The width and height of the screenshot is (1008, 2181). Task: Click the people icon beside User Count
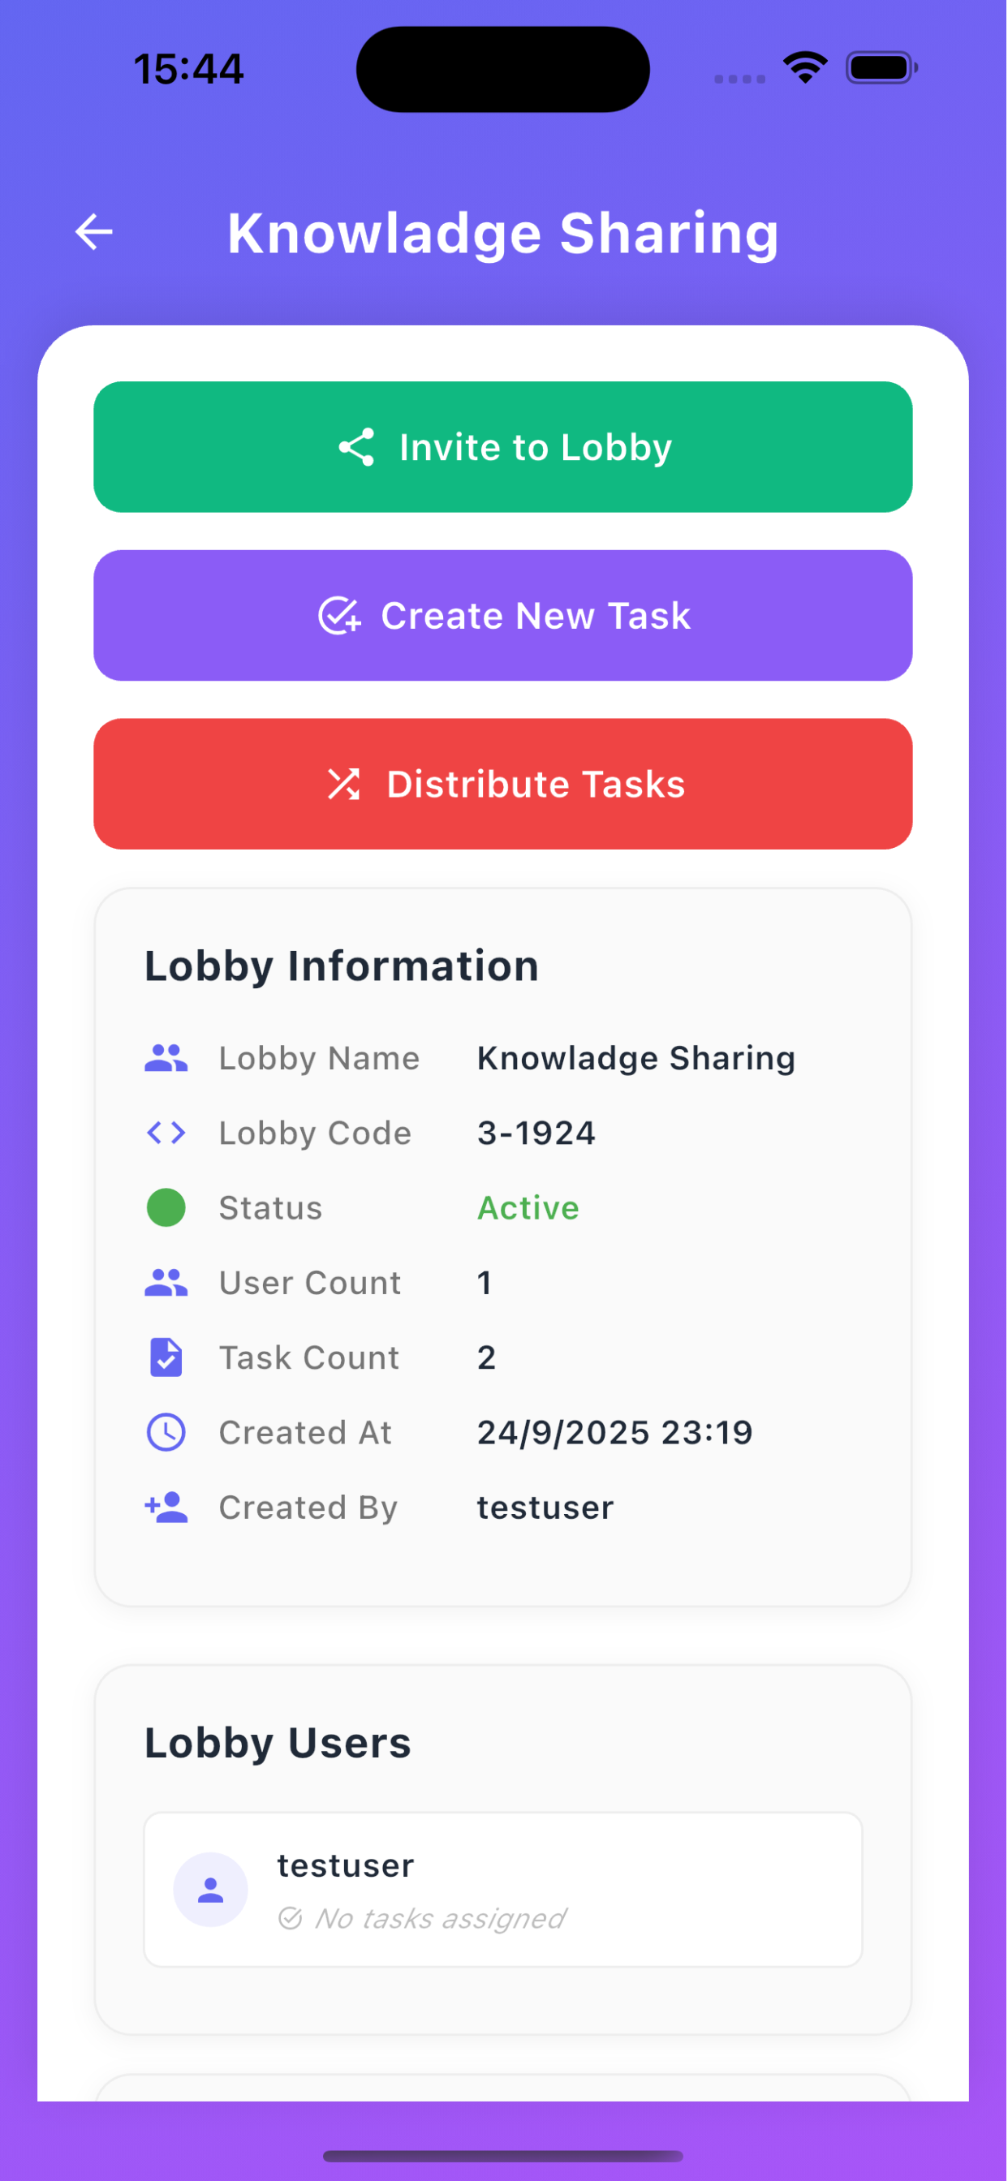click(x=166, y=1283)
